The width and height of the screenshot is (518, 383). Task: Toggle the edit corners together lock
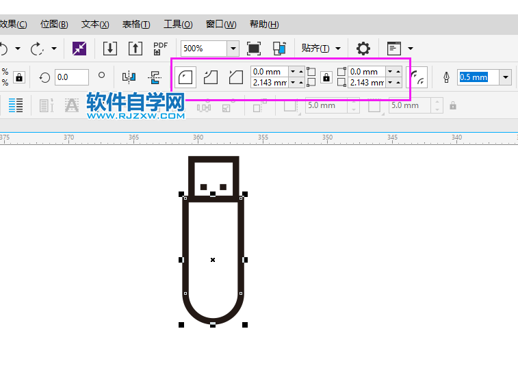(x=326, y=77)
